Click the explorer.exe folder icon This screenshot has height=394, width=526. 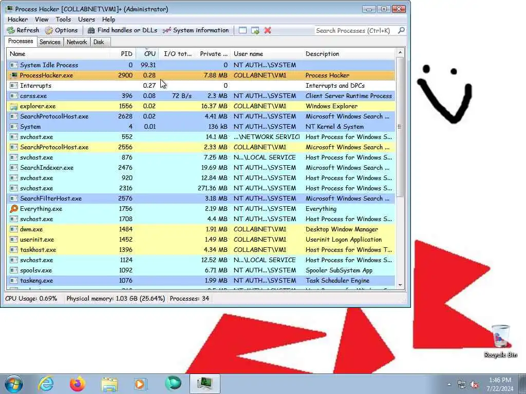pyautogui.click(x=14, y=106)
